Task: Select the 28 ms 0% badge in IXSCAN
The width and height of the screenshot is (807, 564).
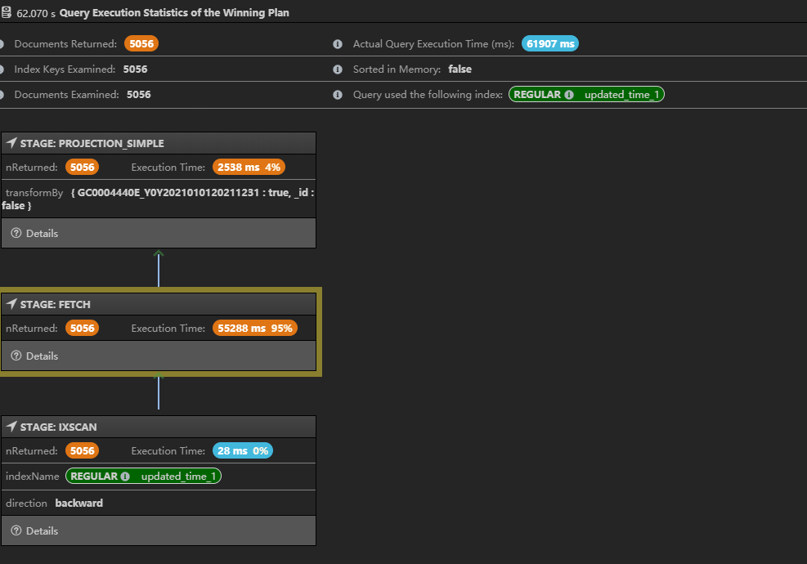Action: point(242,450)
